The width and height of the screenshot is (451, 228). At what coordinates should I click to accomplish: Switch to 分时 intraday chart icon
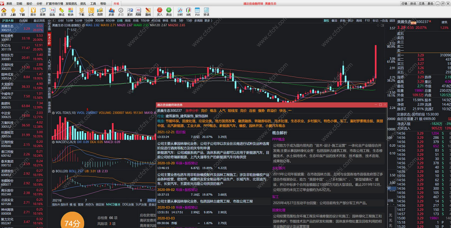180,12
